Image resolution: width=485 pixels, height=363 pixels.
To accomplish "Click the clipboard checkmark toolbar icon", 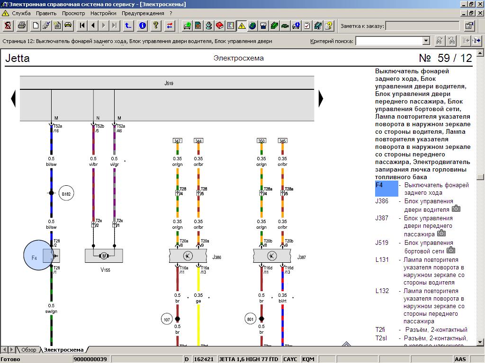I will [306, 26].
